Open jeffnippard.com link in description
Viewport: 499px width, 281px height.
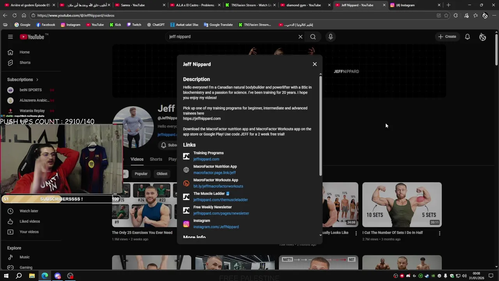click(202, 119)
